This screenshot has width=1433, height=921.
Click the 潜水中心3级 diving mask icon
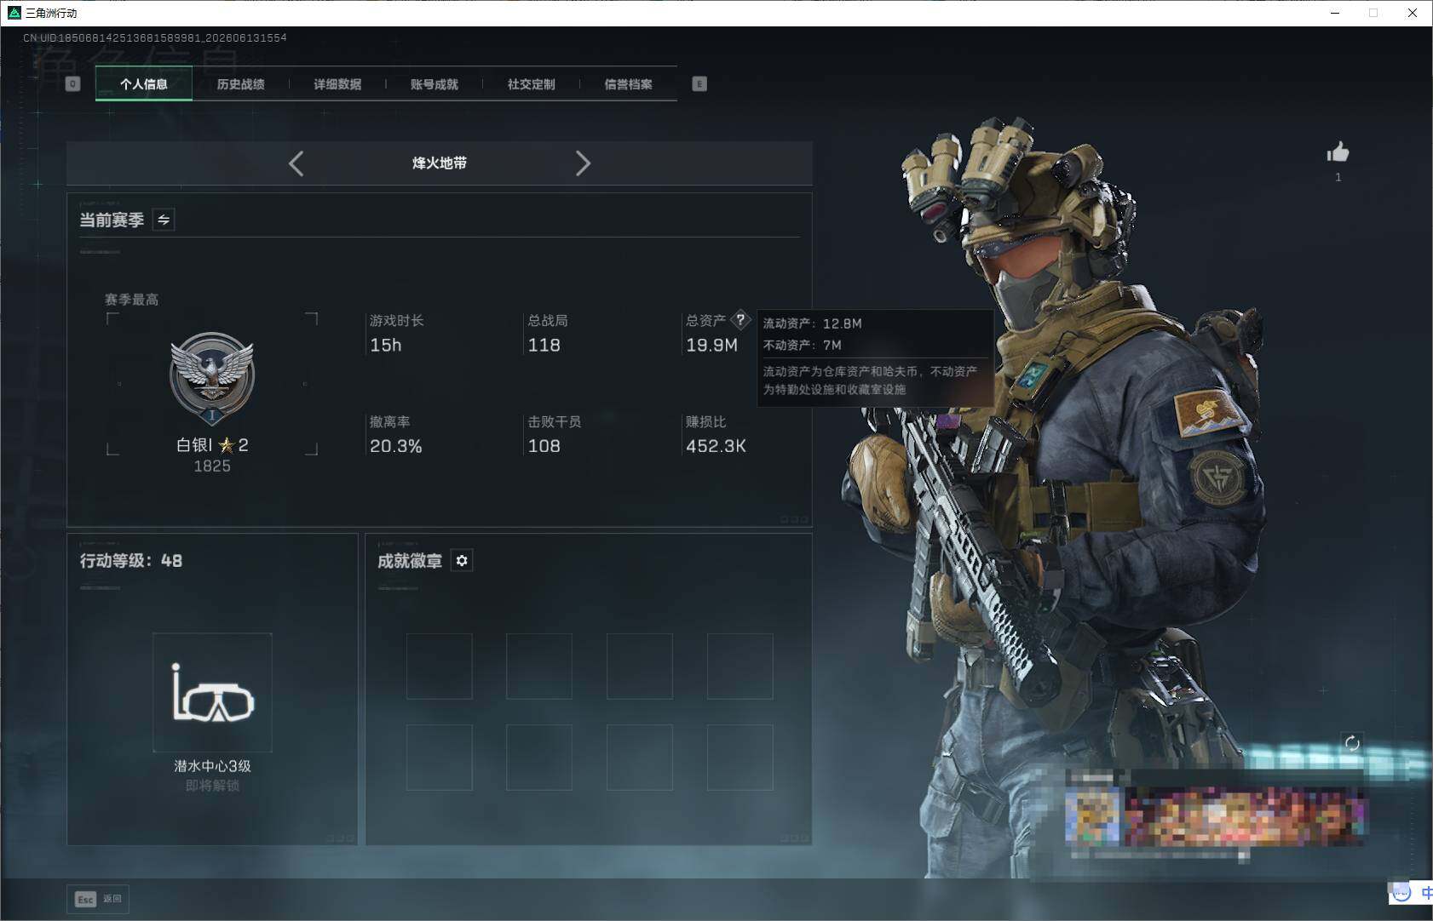[x=212, y=692]
